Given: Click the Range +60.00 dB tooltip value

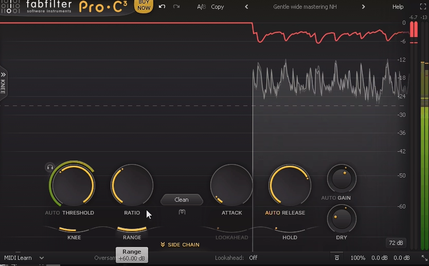Looking at the screenshot, I should pos(132,258).
